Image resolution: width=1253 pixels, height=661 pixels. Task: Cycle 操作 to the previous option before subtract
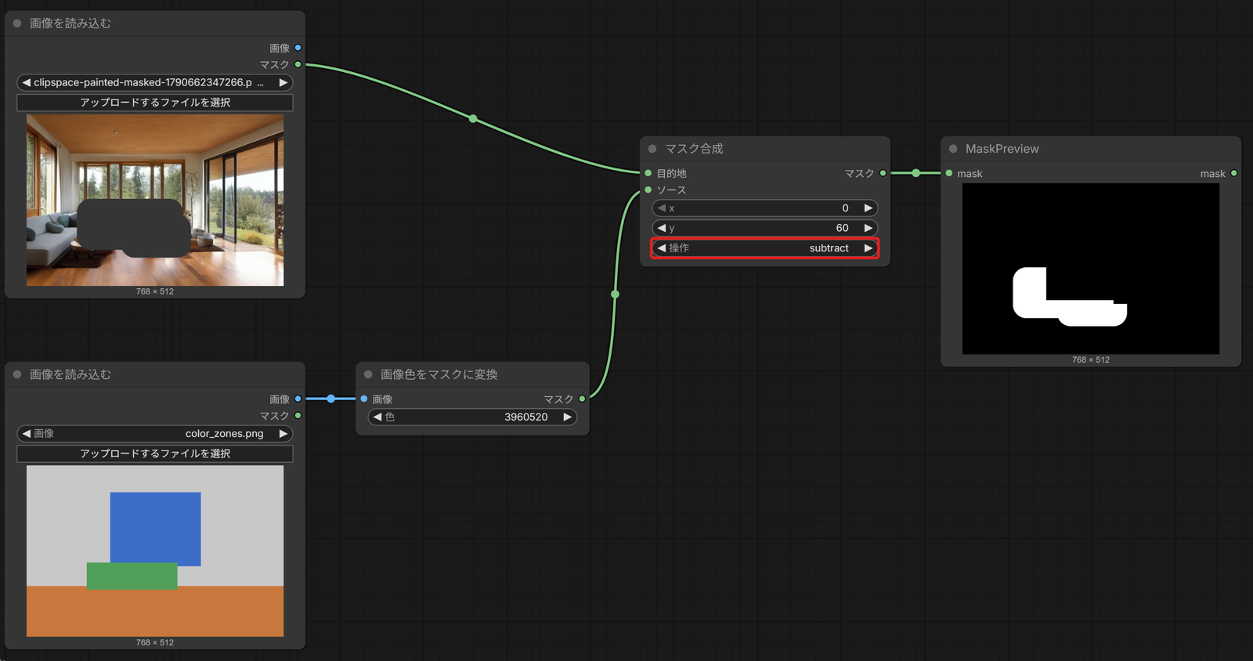click(662, 248)
